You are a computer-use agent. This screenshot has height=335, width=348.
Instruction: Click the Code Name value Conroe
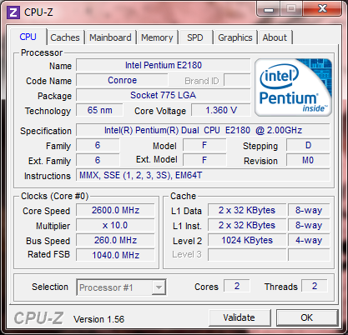122,80
